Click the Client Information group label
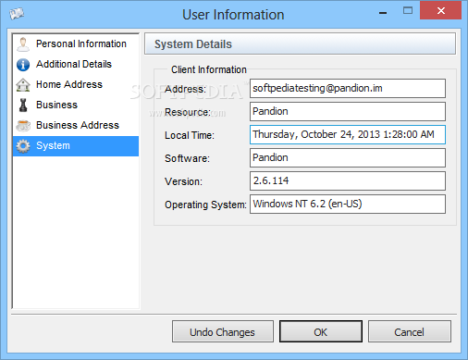 click(x=209, y=69)
